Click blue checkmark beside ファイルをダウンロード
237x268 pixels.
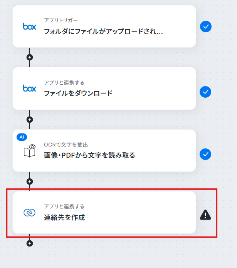pyautogui.click(x=205, y=92)
